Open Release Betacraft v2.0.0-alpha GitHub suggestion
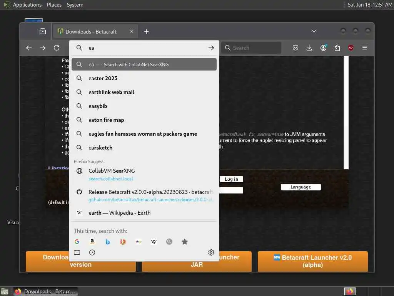Viewport: 394px width, 296px height. pyautogui.click(x=144, y=195)
